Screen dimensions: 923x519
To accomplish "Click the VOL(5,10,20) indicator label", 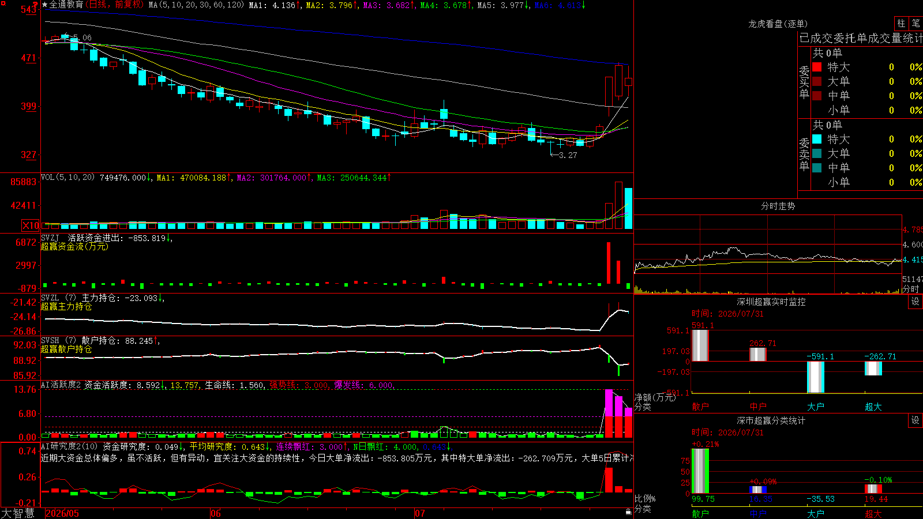I will pos(67,178).
